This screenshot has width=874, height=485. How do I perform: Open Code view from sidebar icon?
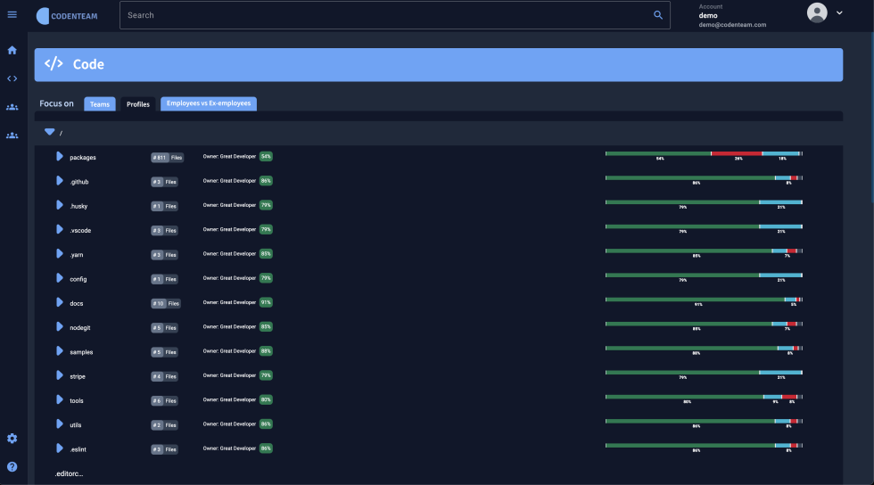tap(12, 78)
